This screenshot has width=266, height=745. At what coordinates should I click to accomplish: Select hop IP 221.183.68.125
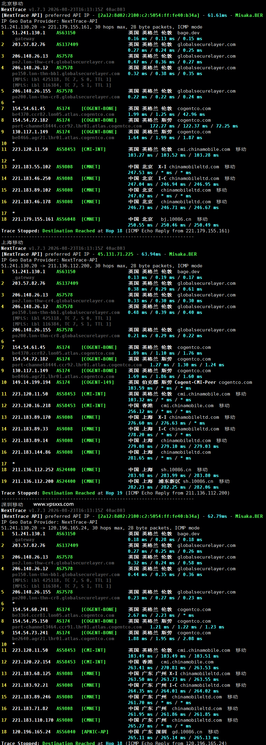click(x=32, y=674)
